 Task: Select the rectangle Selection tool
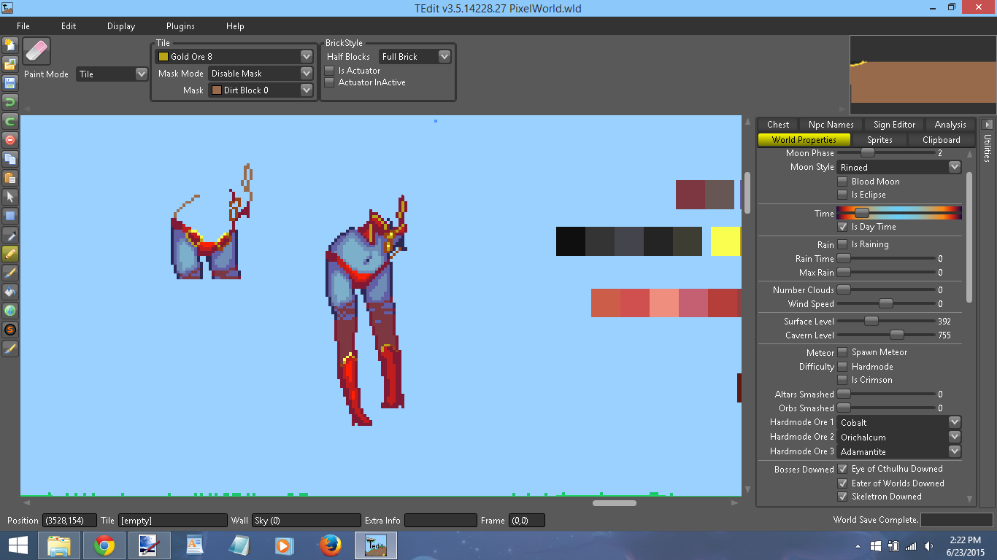coord(10,216)
